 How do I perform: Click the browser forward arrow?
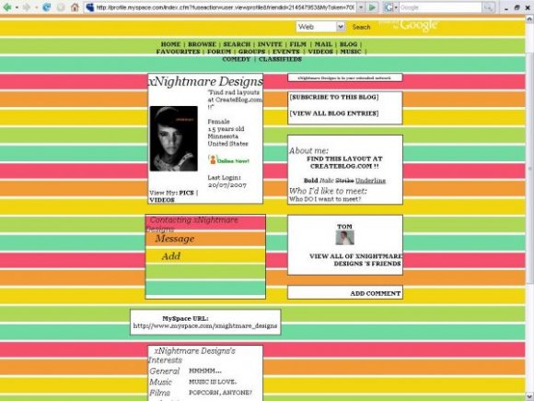[x=27, y=7]
